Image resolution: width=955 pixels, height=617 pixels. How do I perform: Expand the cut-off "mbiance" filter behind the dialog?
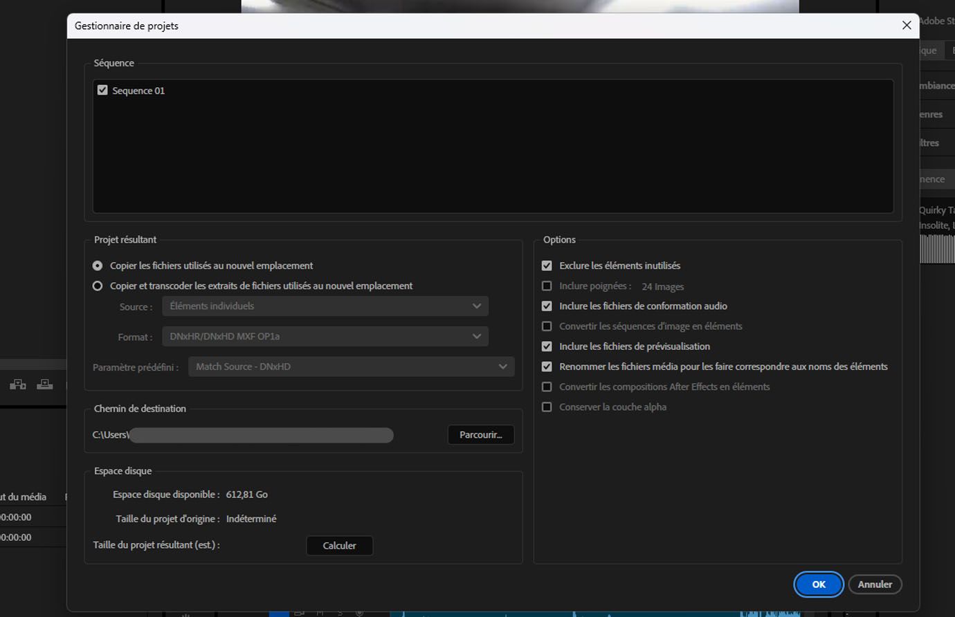point(937,86)
